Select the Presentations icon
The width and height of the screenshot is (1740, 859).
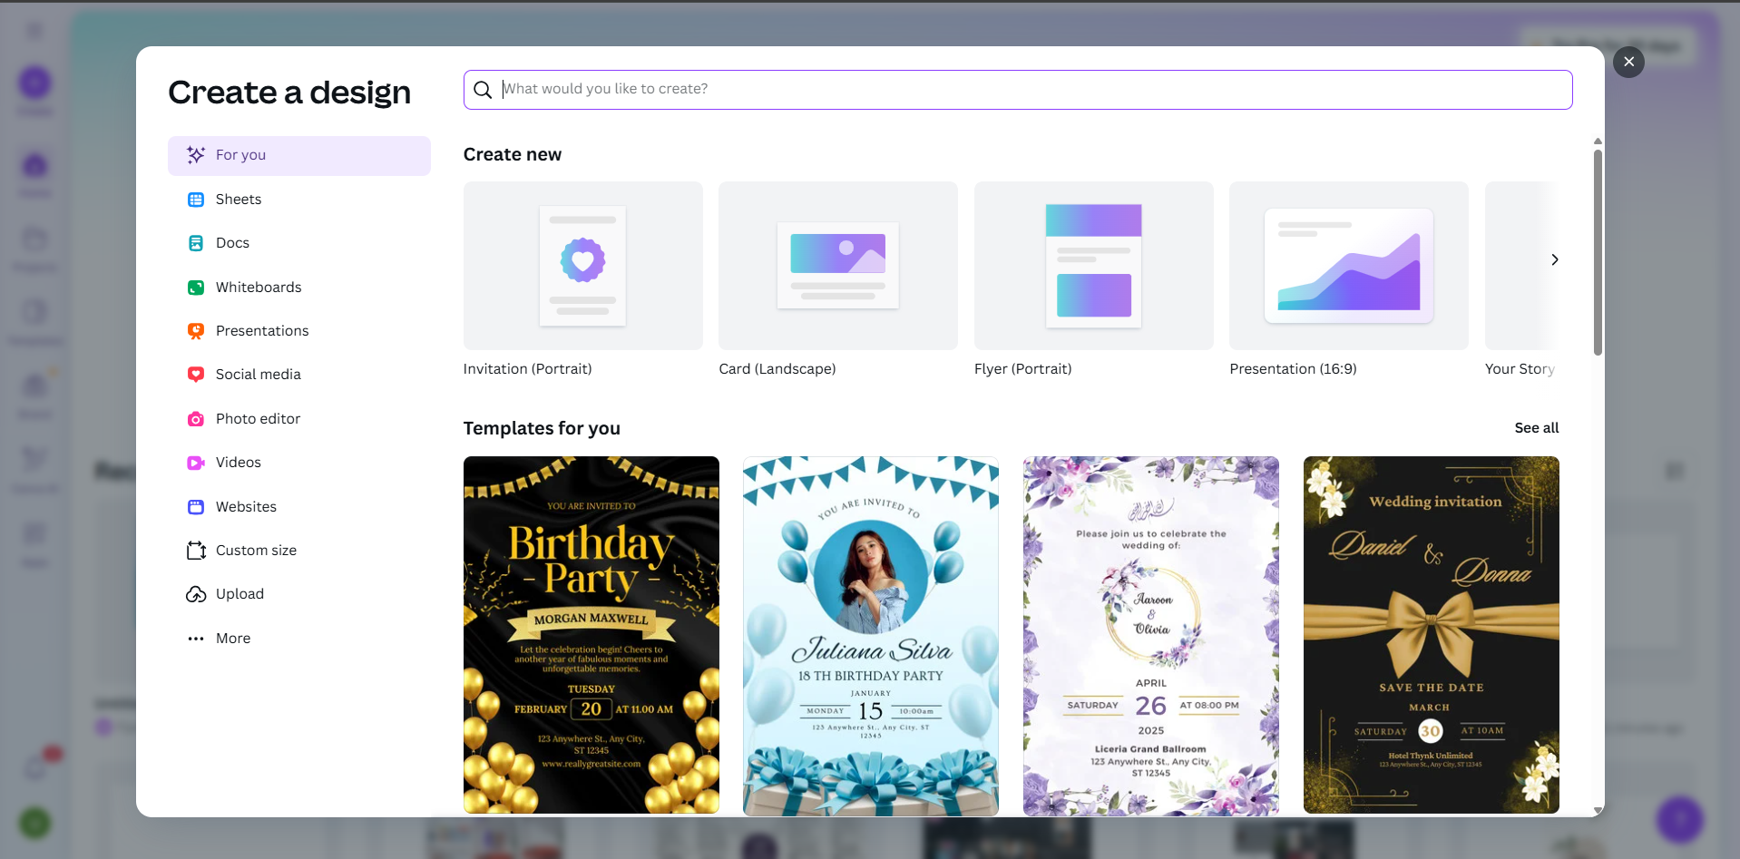pyautogui.click(x=196, y=330)
